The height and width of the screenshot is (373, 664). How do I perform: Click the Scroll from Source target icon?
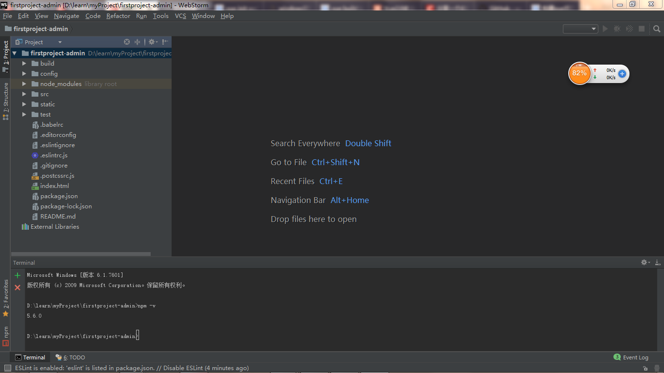click(127, 42)
